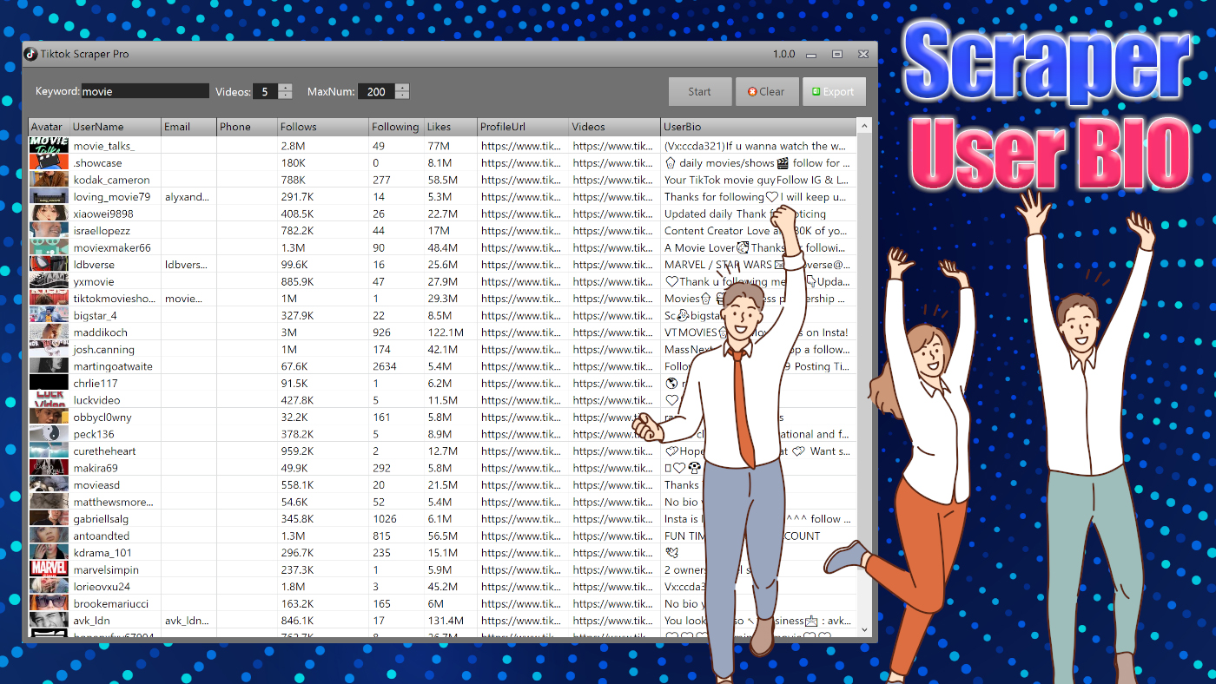Screen dimensions: 1216x684
Task: Click bio "Your TikTok movie guyFollow IG & L..."
Action: point(756,180)
